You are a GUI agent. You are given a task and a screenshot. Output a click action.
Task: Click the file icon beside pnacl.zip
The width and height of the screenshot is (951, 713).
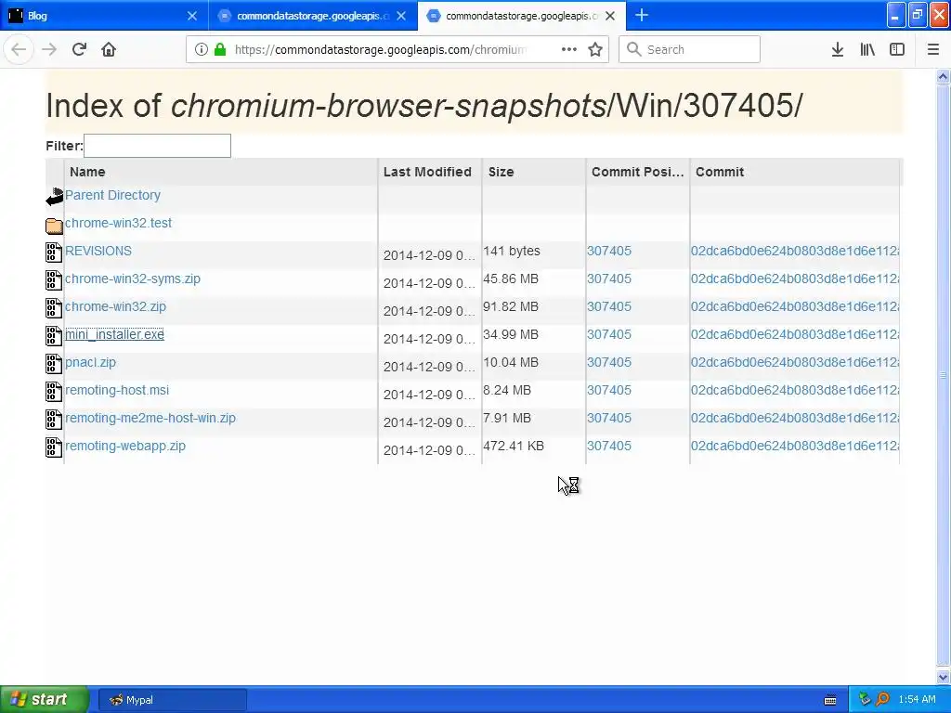(x=54, y=364)
